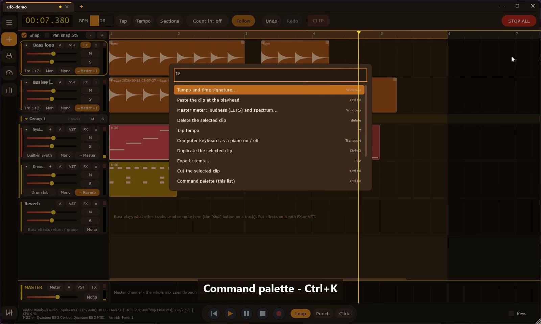Image resolution: width=541 pixels, height=324 pixels.
Task: Zoom out timeline with minus button
Action: (x=91, y=35)
